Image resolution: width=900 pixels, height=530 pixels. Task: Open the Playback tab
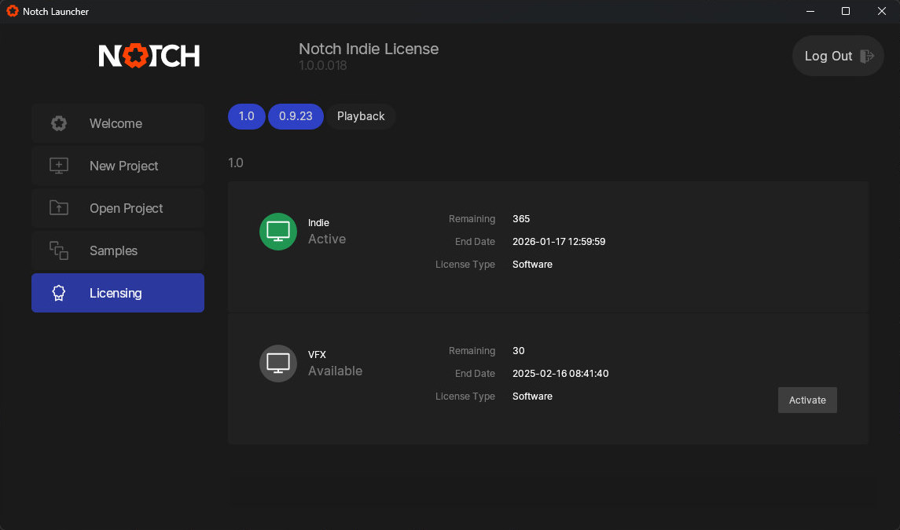pos(361,116)
